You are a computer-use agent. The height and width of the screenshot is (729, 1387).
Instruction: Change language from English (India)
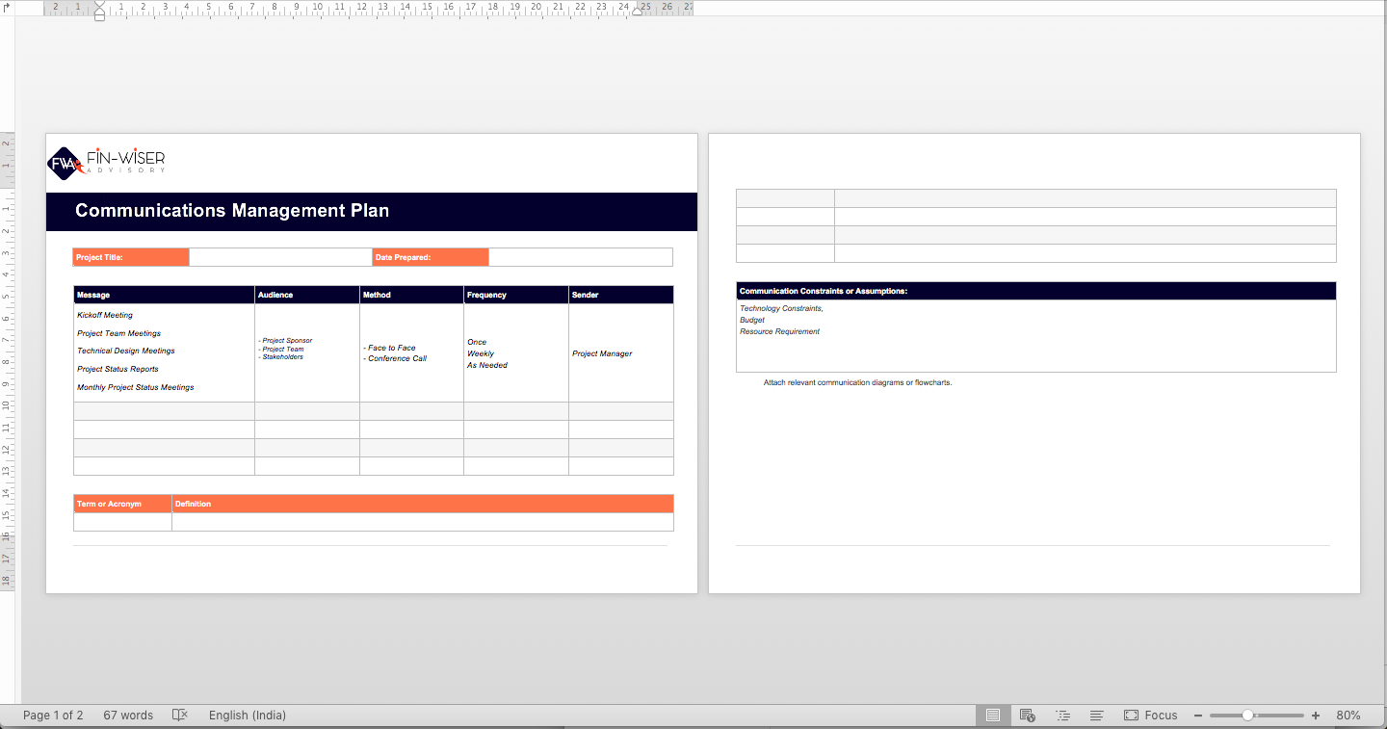[248, 716]
